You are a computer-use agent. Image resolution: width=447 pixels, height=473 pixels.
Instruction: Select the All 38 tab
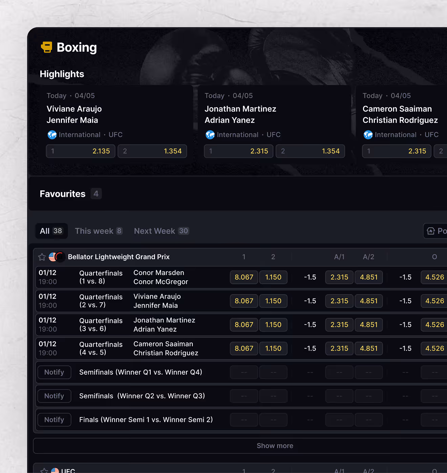click(x=51, y=231)
